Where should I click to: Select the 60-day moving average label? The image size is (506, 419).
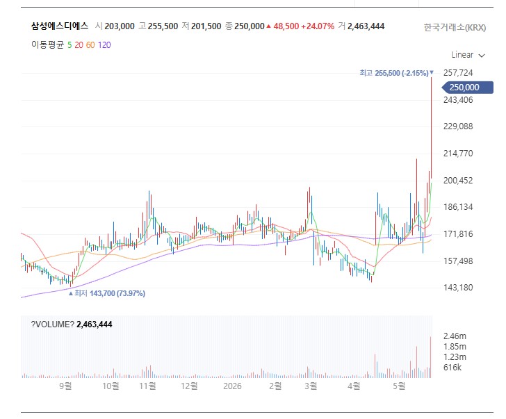click(x=90, y=45)
